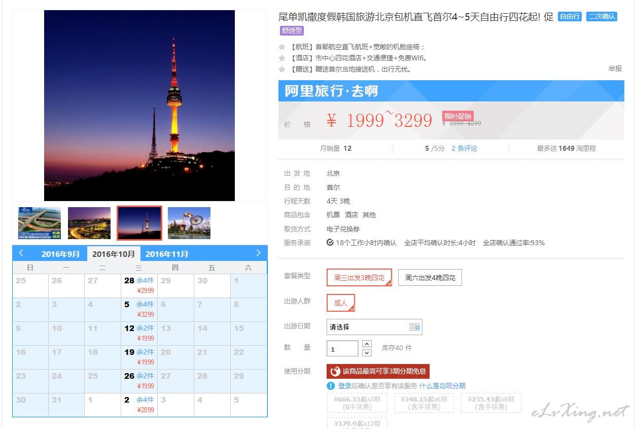Click the large Seoul tower photo
Viewport: 635px width, 429px height.
[139, 106]
